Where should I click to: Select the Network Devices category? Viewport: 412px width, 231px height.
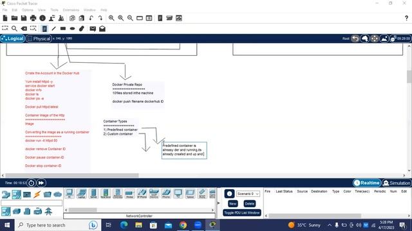click(6, 194)
